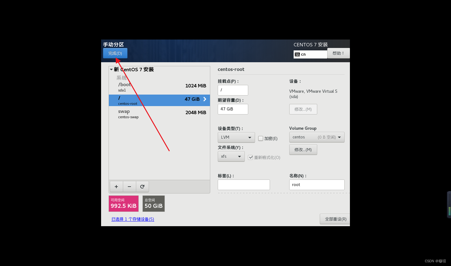Uncheck the 重新格式化(O) reformat option
The image size is (451, 266).
coord(251,157)
